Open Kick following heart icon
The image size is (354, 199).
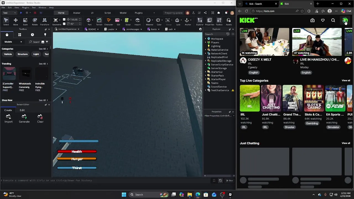pyautogui.click(x=323, y=20)
